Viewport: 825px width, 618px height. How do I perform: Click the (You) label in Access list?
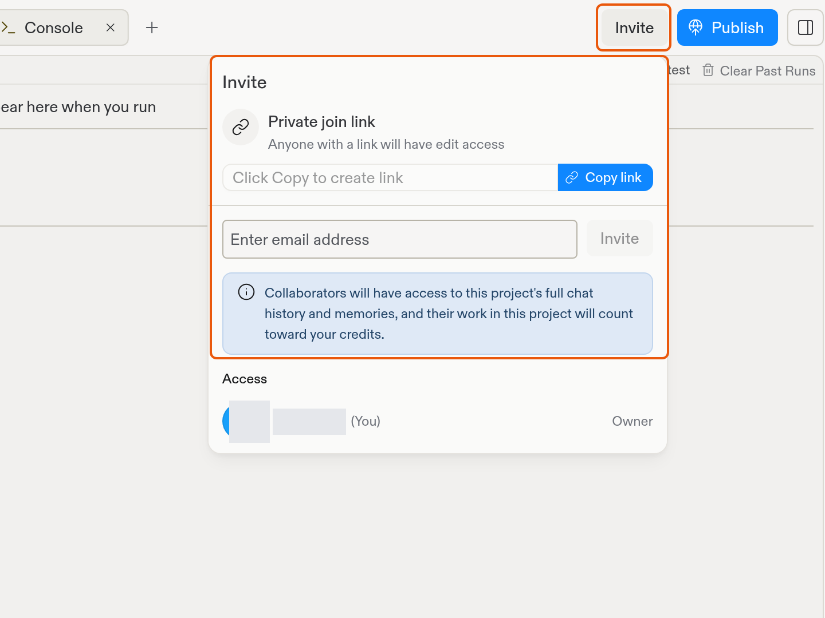coord(366,421)
